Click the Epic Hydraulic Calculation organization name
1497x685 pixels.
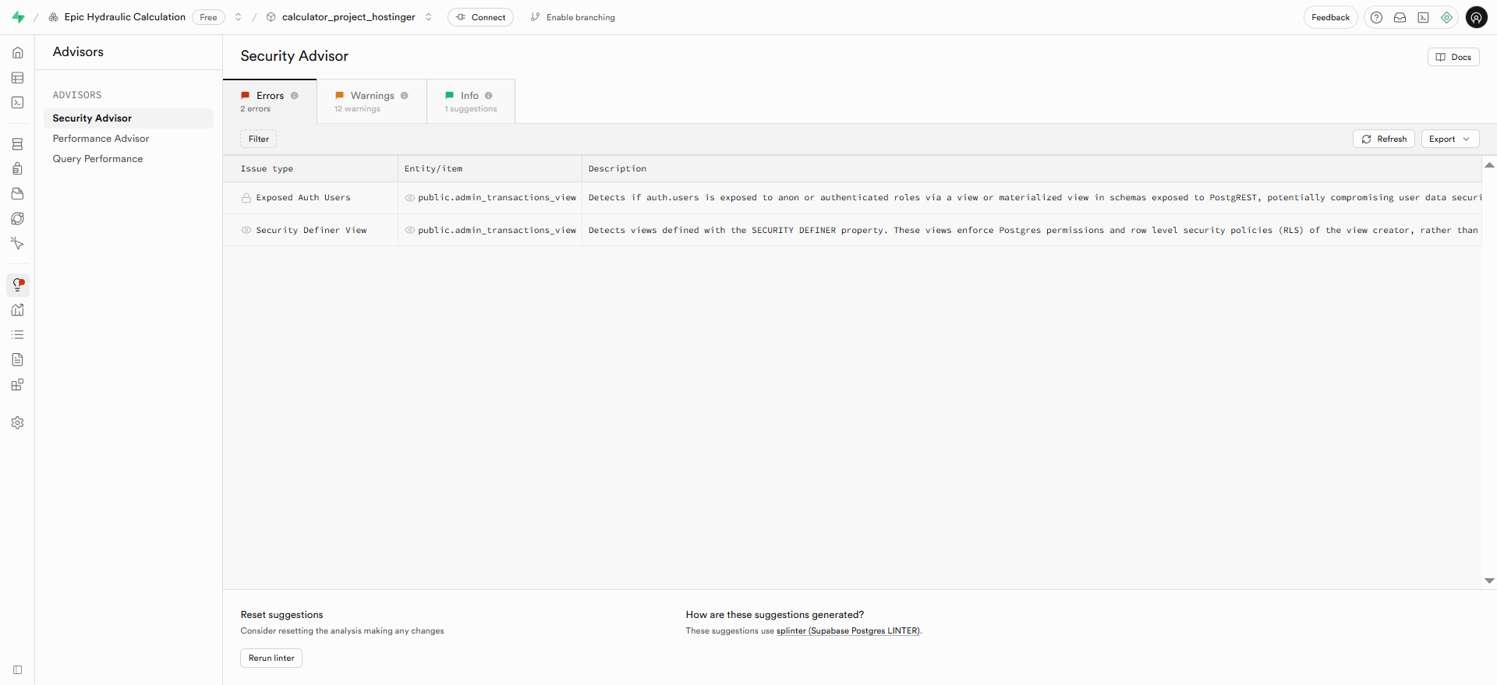[125, 17]
